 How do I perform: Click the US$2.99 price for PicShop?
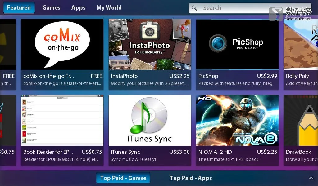267,76
